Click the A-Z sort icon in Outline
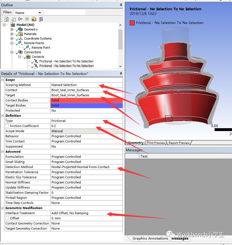The width and height of the screenshot is (232, 245). (x=41, y=19)
